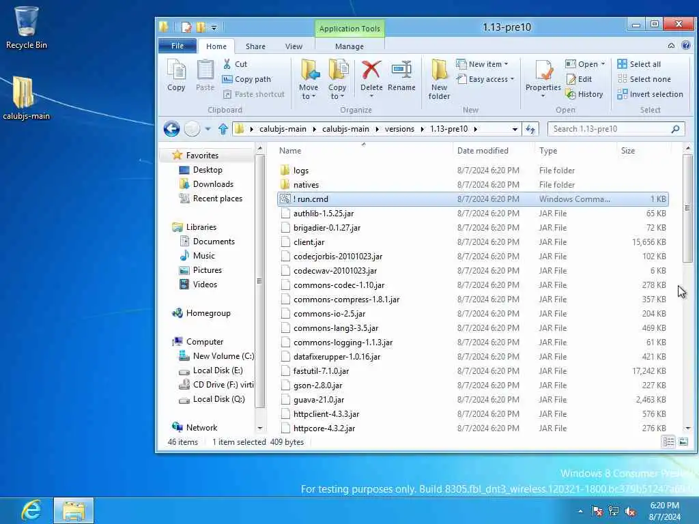Click Copy path in the ribbon
Viewport: 699px width, 524px height.
(x=246, y=79)
